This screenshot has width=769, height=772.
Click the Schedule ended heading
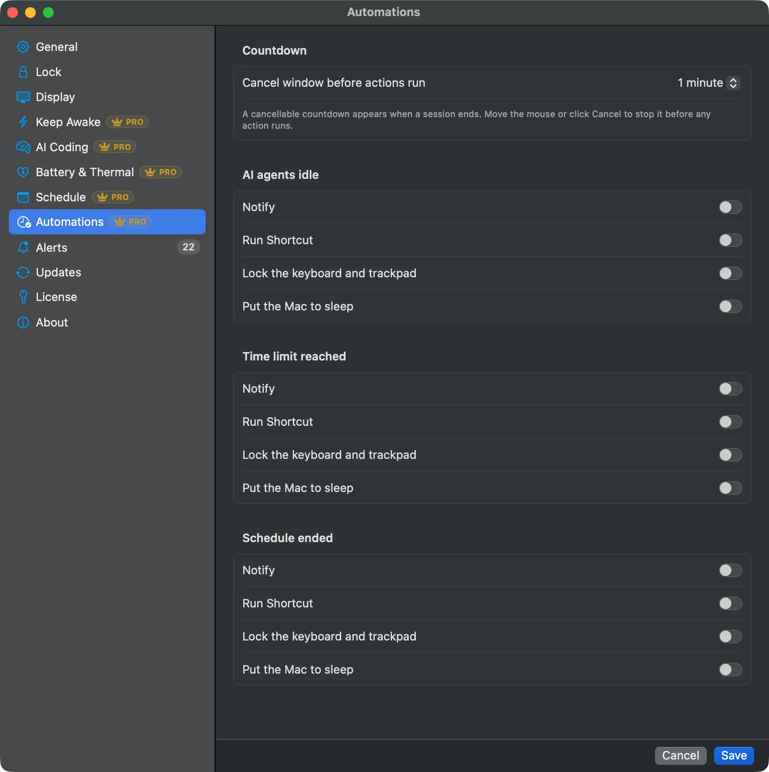click(x=287, y=538)
